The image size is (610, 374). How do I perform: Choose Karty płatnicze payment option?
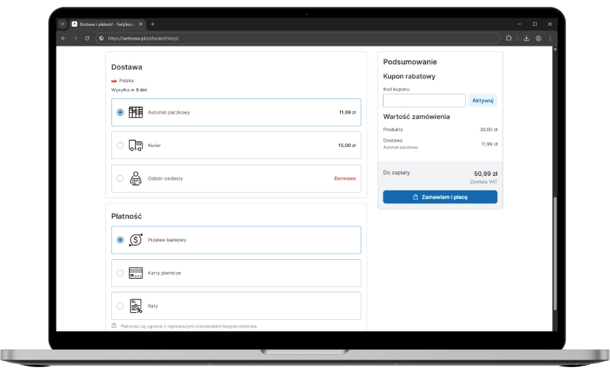pos(120,273)
